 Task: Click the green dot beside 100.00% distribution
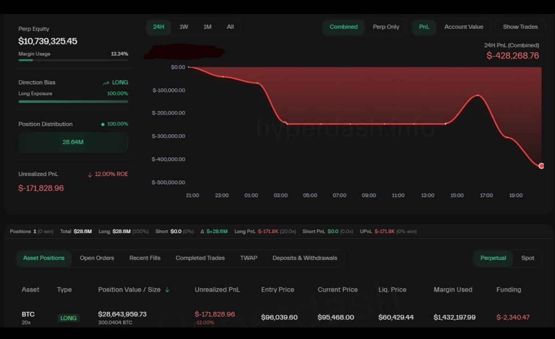click(x=103, y=124)
